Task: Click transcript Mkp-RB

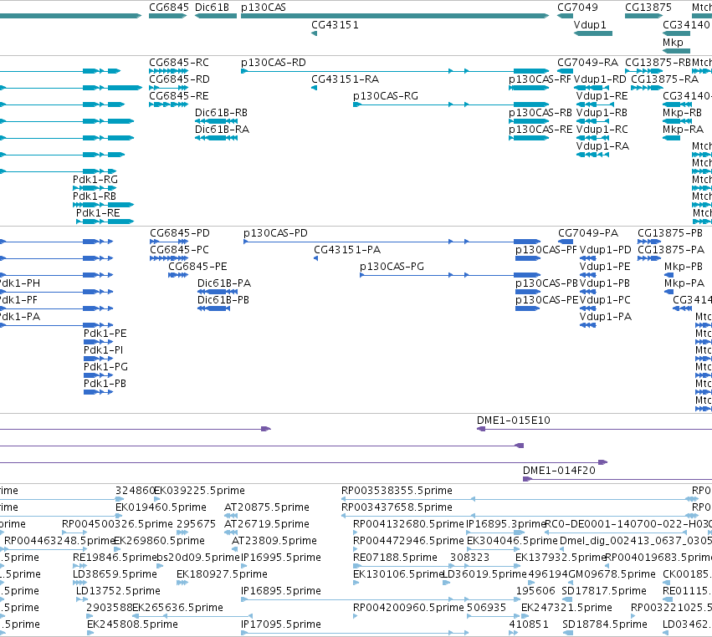Action: 677,121
